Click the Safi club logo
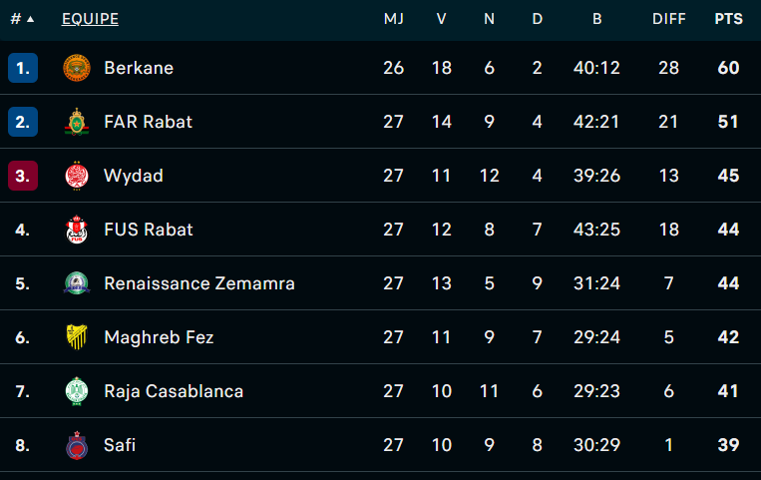The height and width of the screenshot is (480, 761). [77, 445]
